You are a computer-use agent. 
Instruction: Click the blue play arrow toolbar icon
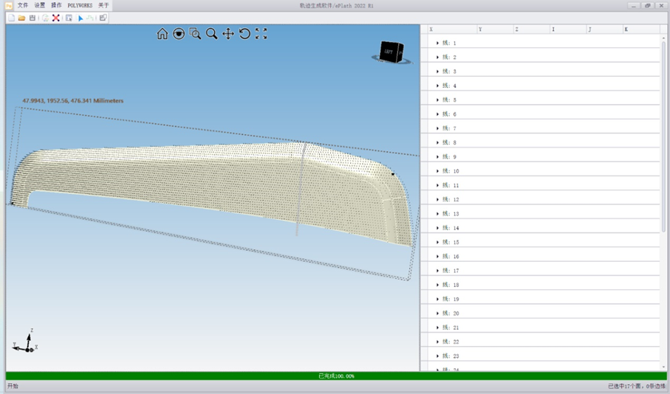point(81,18)
